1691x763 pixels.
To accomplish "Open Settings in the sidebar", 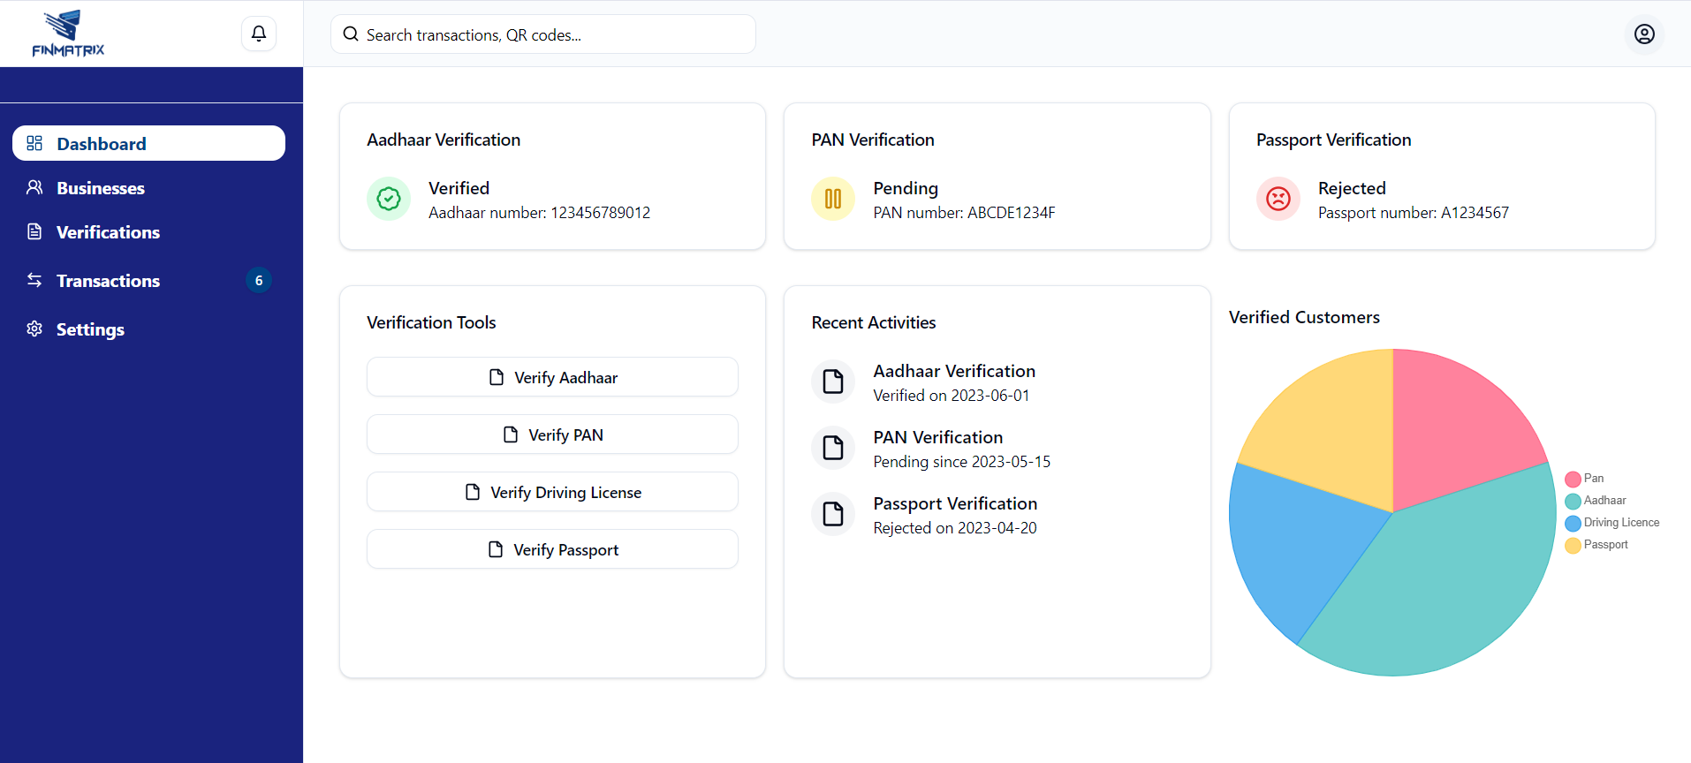I will (x=148, y=329).
